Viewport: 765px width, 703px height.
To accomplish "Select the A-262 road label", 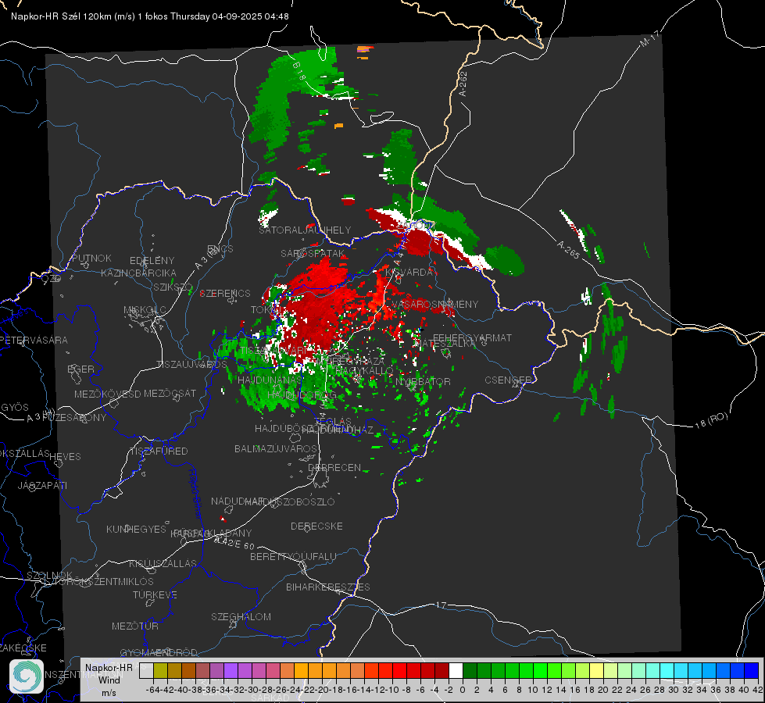I will pos(463,84).
